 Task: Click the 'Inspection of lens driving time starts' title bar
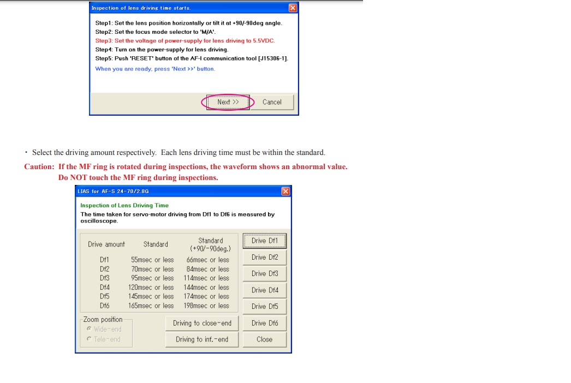point(186,8)
